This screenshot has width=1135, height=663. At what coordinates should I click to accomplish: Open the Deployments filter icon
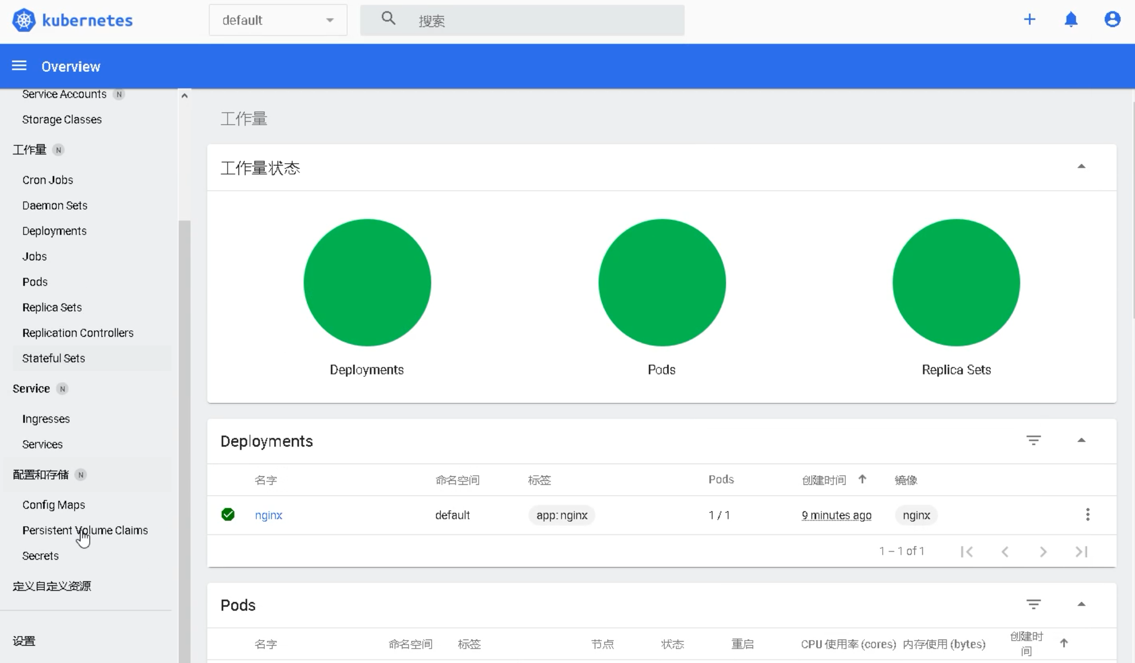[1034, 440]
